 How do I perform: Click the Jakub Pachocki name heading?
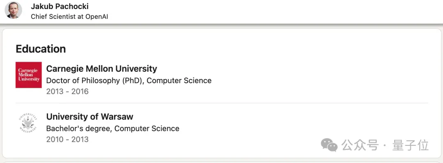(59, 6)
